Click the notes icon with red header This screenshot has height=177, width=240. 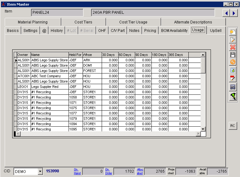coord(232,78)
